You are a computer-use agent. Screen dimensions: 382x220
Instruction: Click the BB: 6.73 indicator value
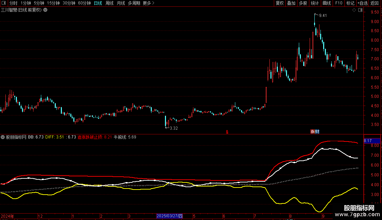coord(36,137)
